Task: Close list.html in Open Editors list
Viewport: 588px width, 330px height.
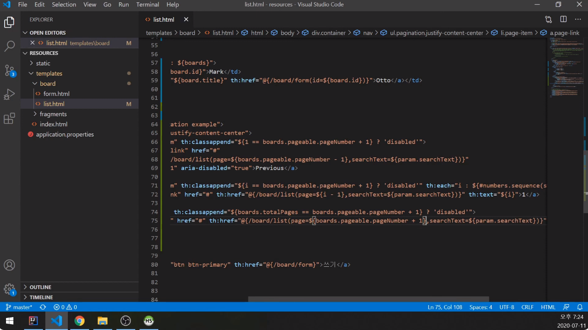Action: [32, 43]
